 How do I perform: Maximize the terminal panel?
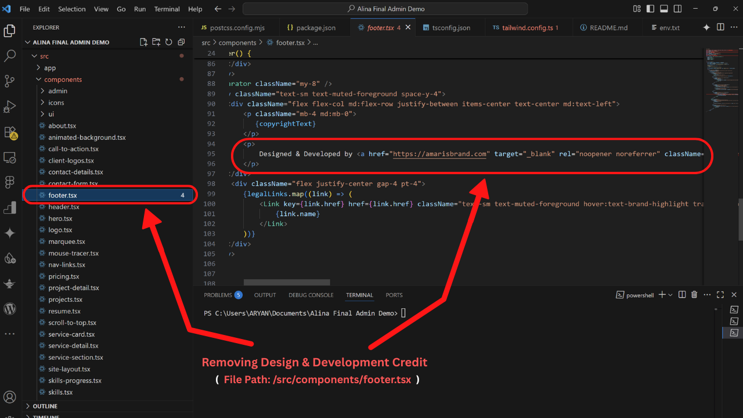[720, 294]
